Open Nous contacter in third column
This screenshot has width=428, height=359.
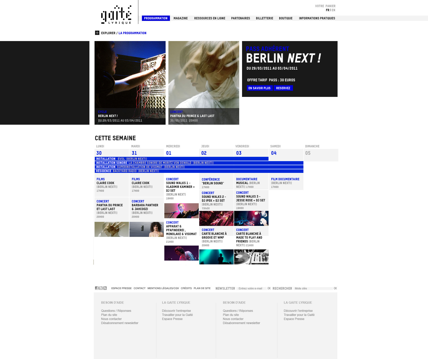pyautogui.click(x=233, y=319)
